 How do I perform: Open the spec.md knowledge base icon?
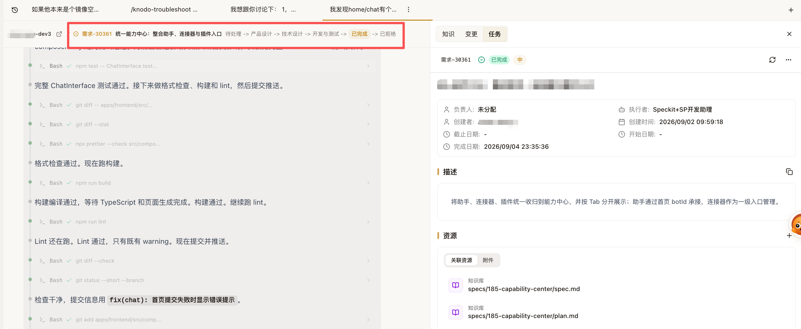click(x=455, y=285)
